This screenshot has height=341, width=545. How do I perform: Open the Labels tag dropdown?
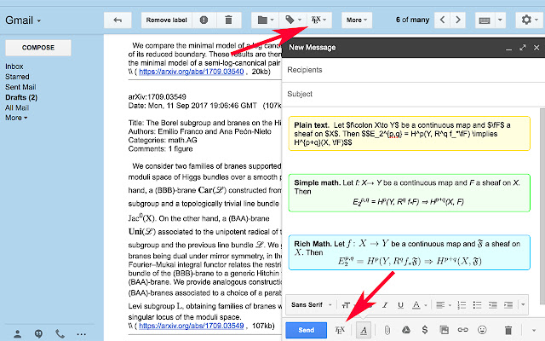tap(295, 19)
